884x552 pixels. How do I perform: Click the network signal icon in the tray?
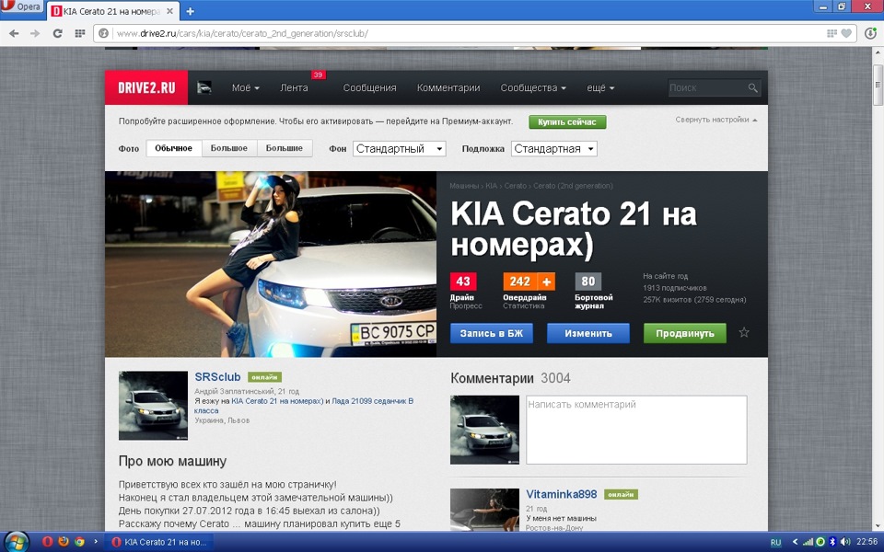[x=808, y=542]
